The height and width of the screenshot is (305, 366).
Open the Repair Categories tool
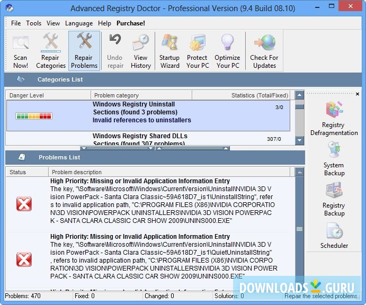tap(51, 51)
